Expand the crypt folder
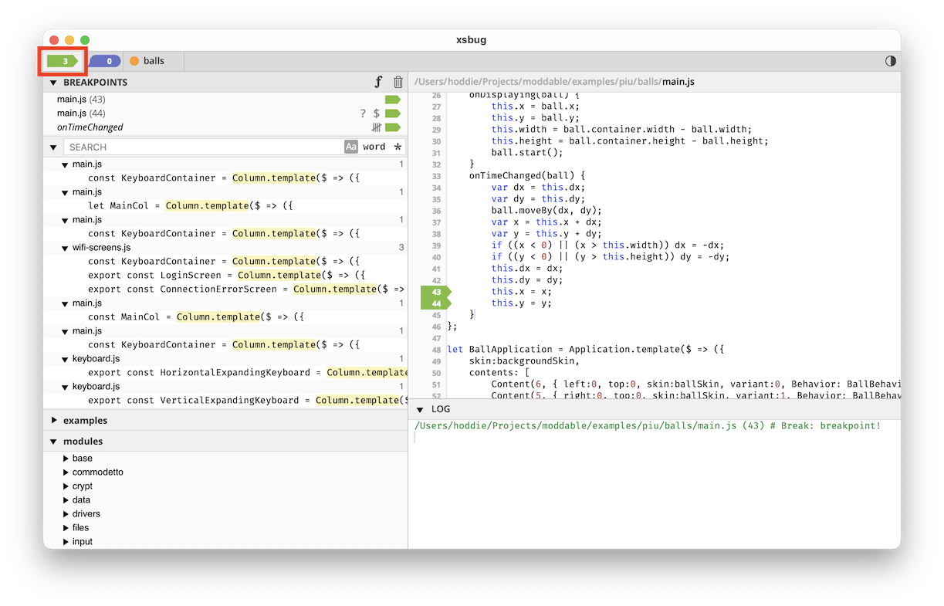Image resolution: width=944 pixels, height=606 pixels. (x=66, y=486)
